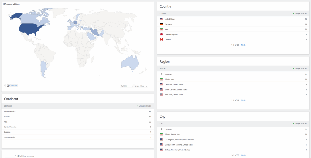
Task: Select the Europe row in Continent table
Action: click(7, 117)
